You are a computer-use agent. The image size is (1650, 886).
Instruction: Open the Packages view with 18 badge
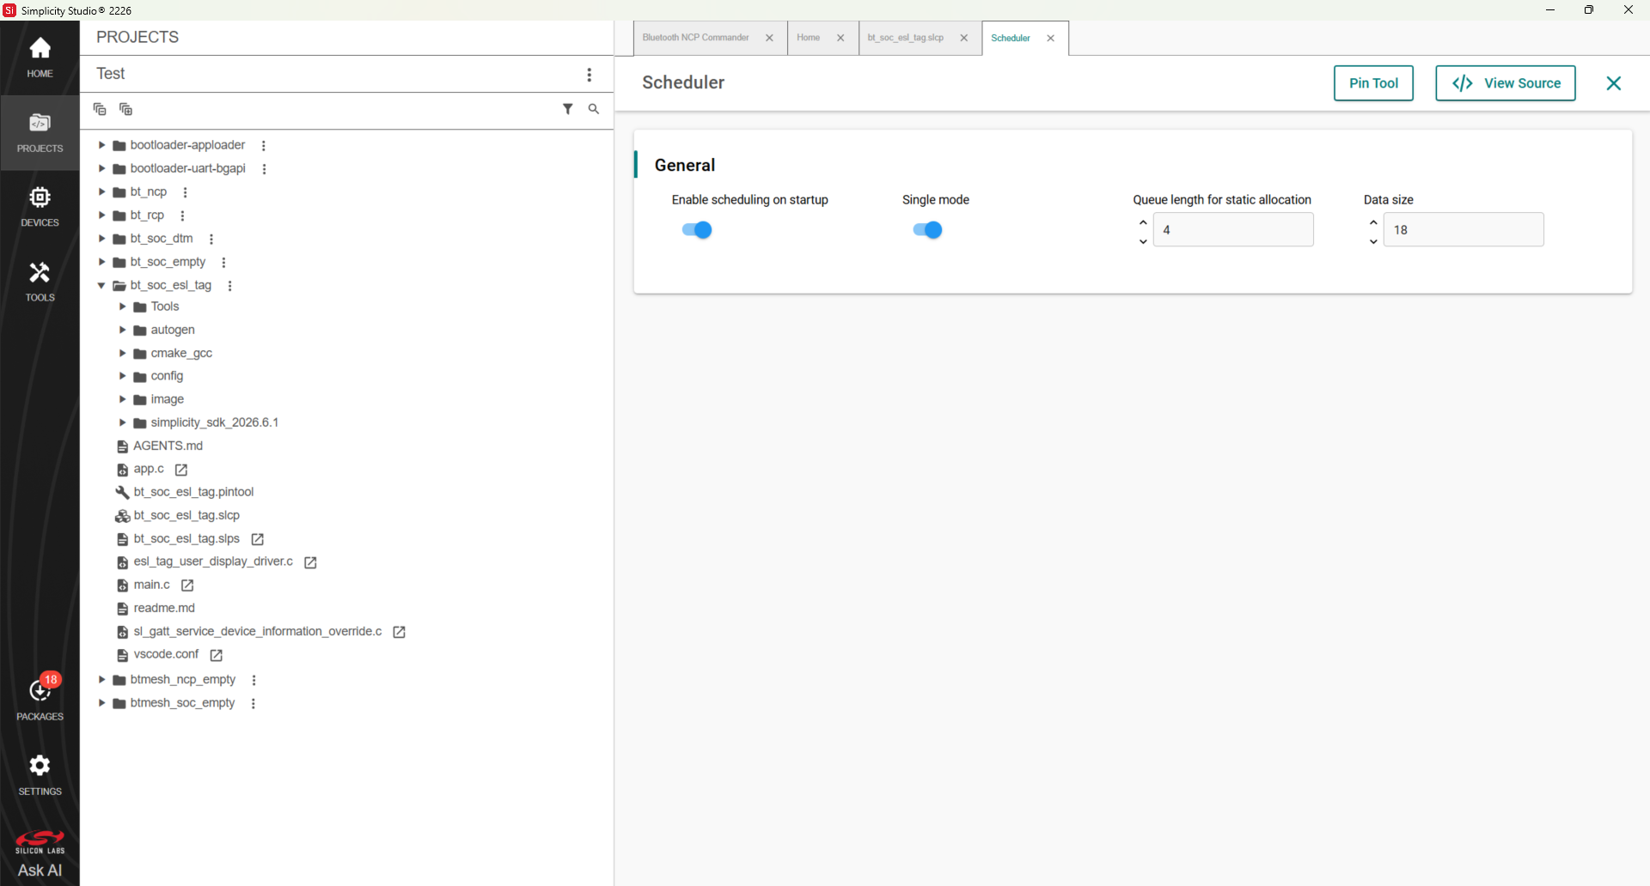tap(40, 699)
